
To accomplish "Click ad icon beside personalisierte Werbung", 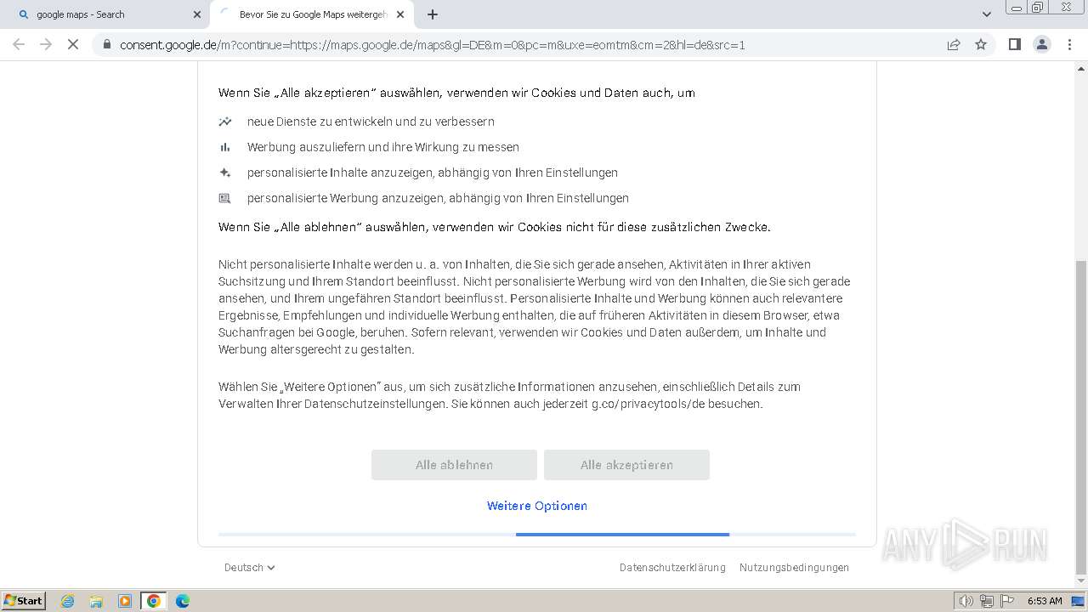I will 225,198.
